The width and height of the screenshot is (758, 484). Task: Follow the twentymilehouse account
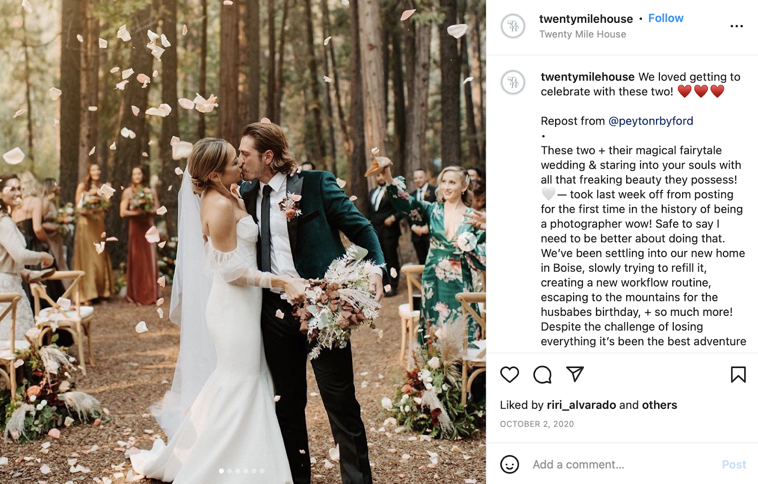click(666, 18)
